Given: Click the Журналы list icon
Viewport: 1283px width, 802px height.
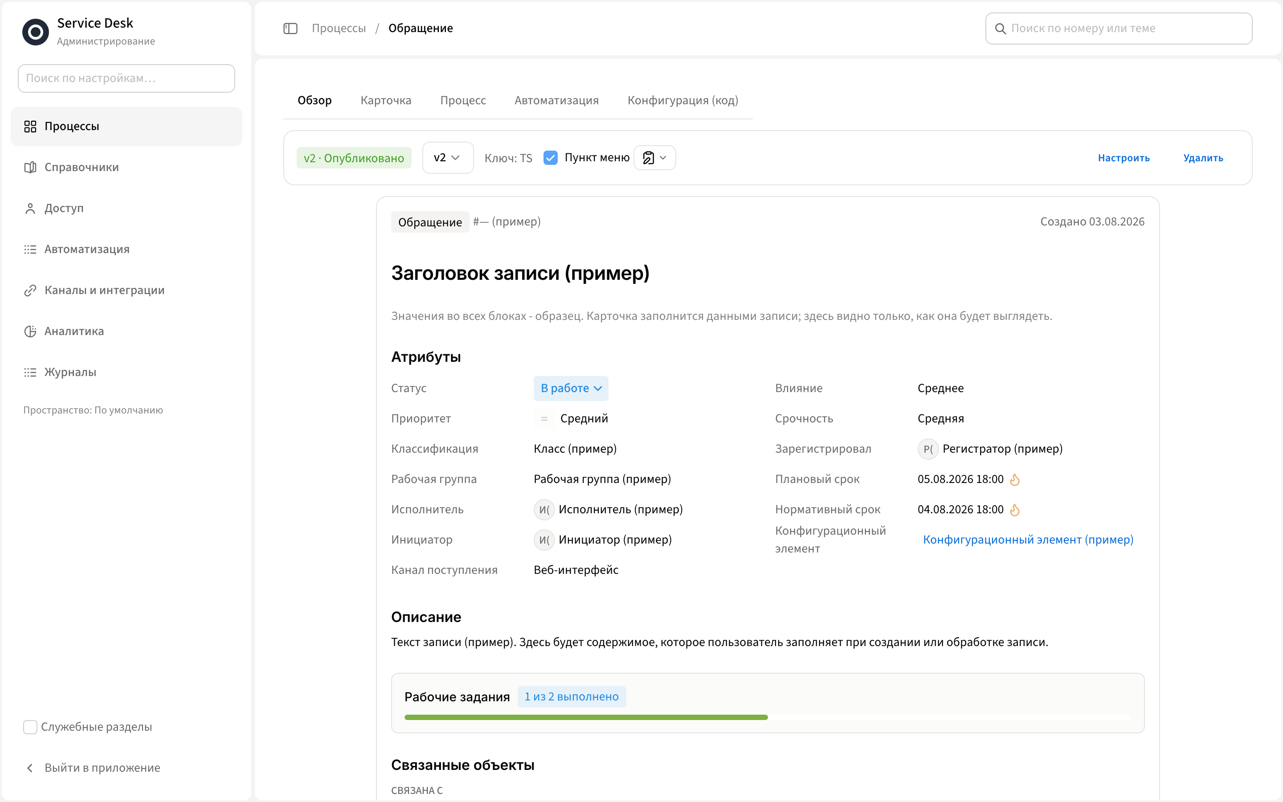Looking at the screenshot, I should [30, 372].
